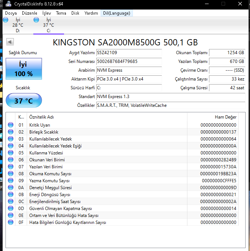Viewport: 250px width, 251px height.
Task: Click status icon for Ortam ve Veri Bütünlüğü
Action: click(11, 215)
